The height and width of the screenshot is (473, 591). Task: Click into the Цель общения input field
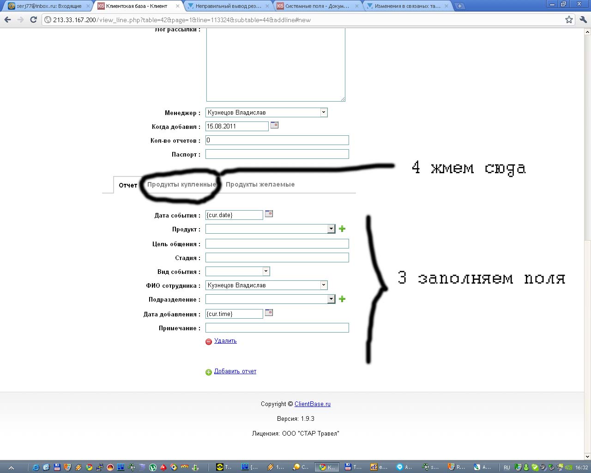click(277, 243)
